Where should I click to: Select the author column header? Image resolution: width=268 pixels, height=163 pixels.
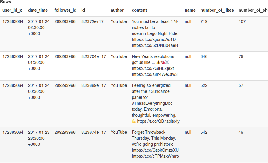click(117, 10)
